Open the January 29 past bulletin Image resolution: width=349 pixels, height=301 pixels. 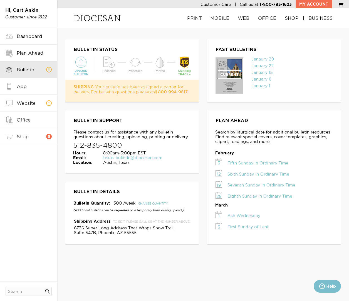263,59
